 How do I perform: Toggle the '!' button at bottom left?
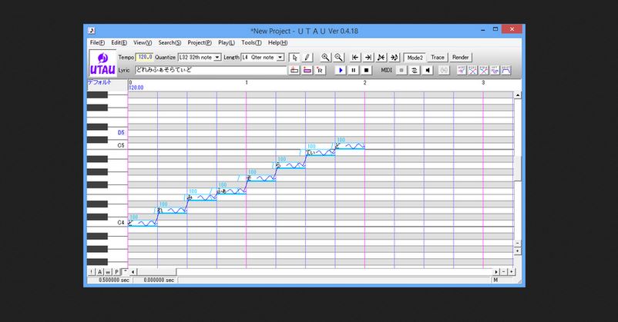point(92,272)
